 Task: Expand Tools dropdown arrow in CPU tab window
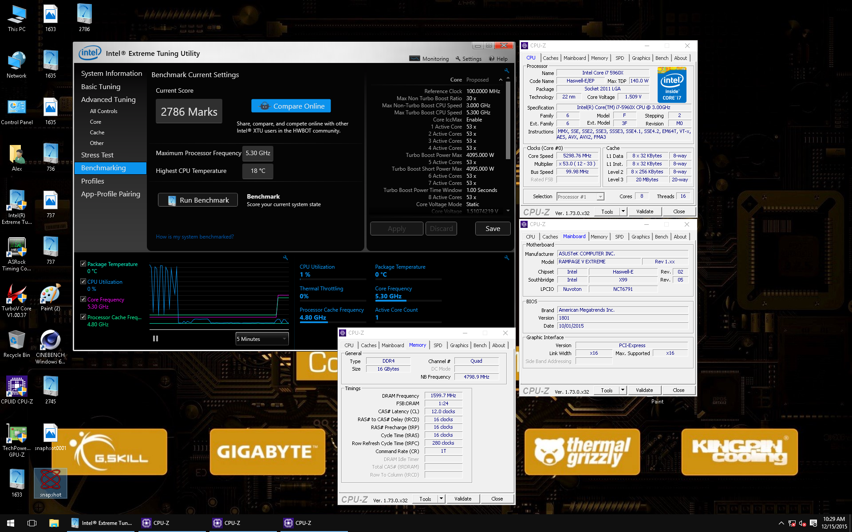click(x=623, y=211)
